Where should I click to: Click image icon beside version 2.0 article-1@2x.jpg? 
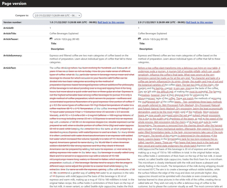click(140, 39)
